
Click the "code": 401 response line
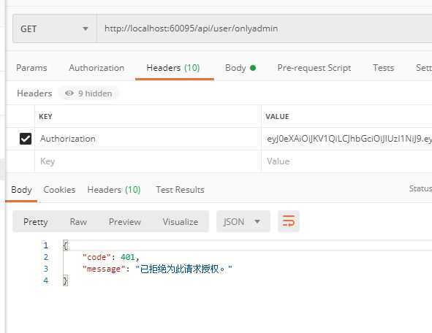point(111,257)
